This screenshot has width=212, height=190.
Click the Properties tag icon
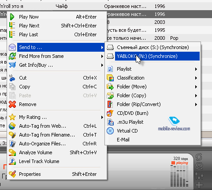(x=12, y=174)
